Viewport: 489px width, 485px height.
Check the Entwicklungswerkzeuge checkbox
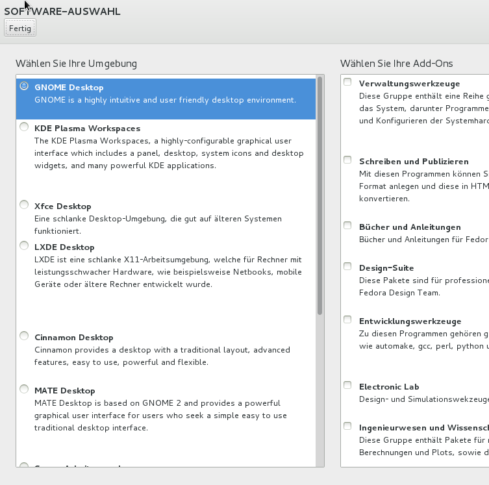[347, 319]
